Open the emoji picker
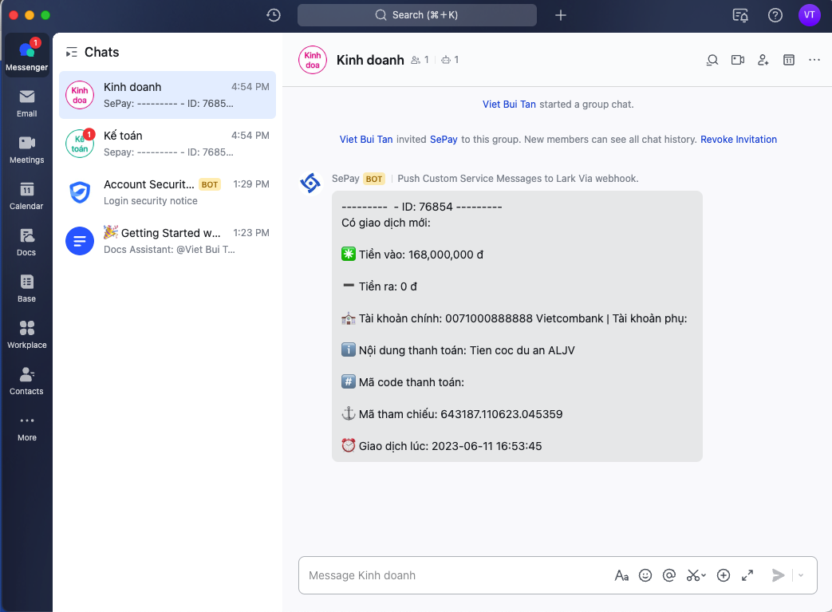 click(645, 575)
